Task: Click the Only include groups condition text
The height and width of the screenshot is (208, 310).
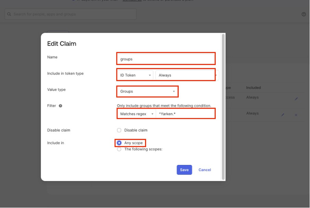Action: [x=164, y=106]
